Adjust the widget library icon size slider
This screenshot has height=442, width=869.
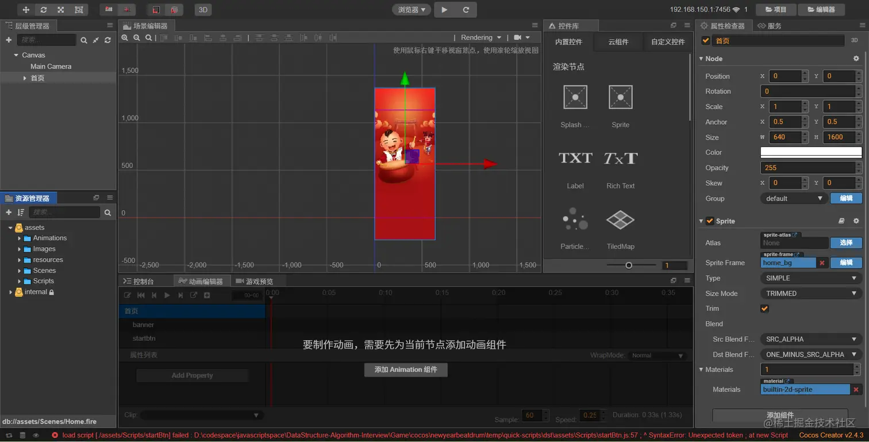coord(629,266)
